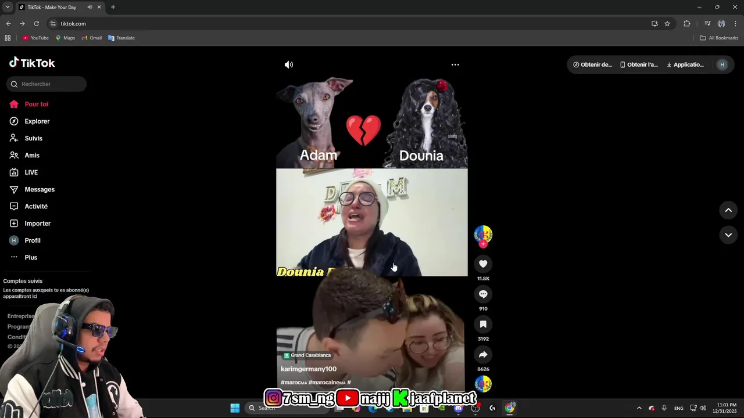744x418 pixels.
Task: Open the Windows Start menu
Action: (235, 408)
